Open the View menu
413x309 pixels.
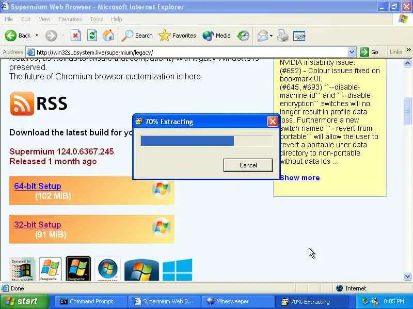point(44,19)
